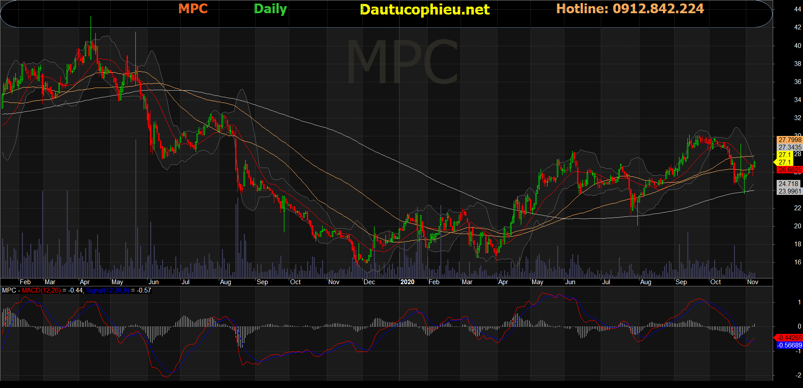Click the 42 price axis label
The height and width of the screenshot is (388, 803).
click(x=798, y=27)
